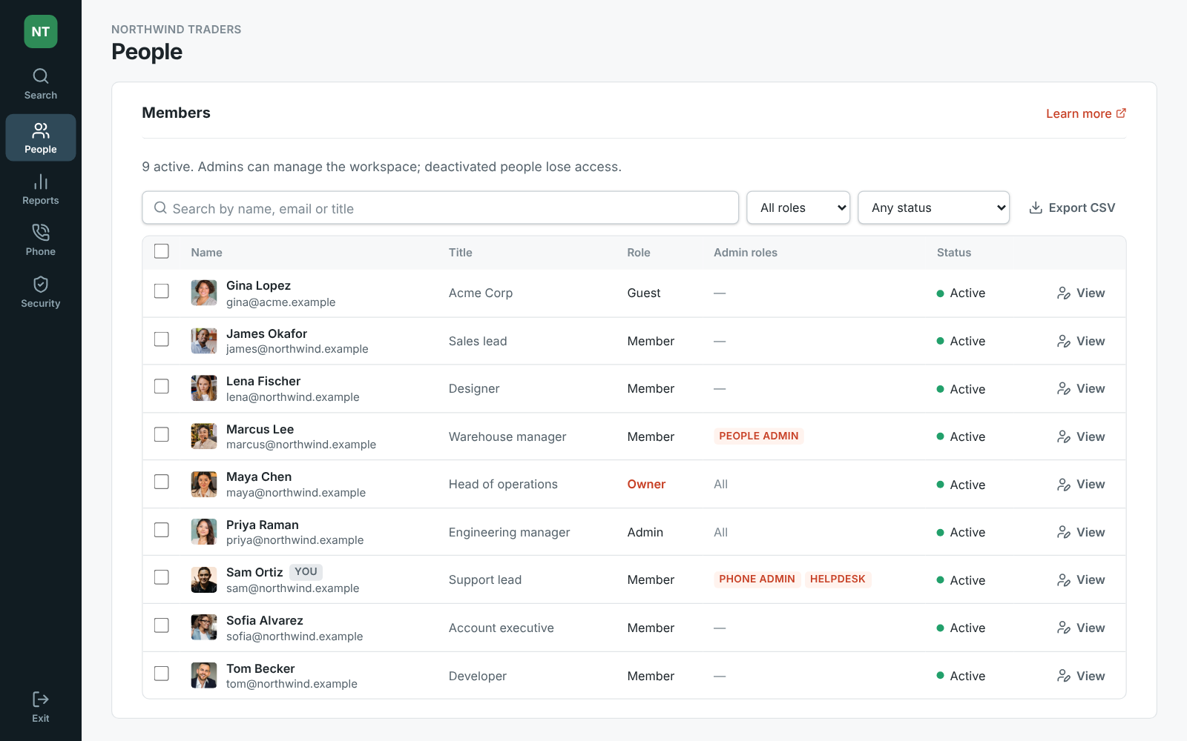The image size is (1187, 741).
Task: Click Maya Chen's avatar
Action: [x=204, y=485]
